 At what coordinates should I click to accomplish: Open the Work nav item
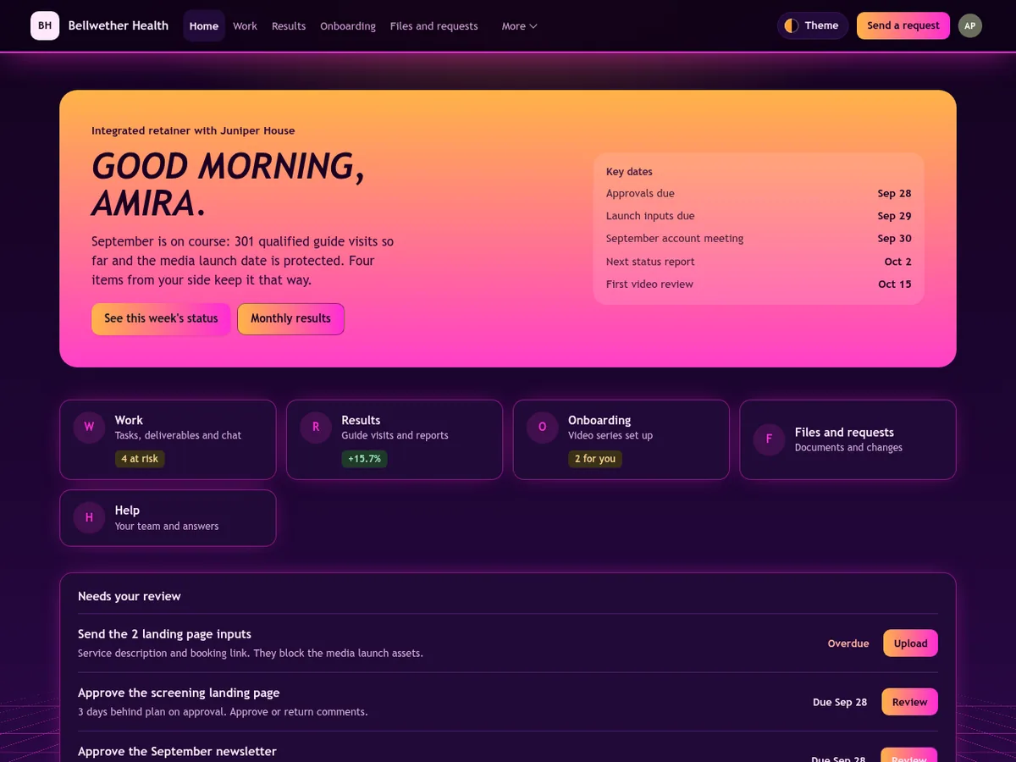pos(245,26)
